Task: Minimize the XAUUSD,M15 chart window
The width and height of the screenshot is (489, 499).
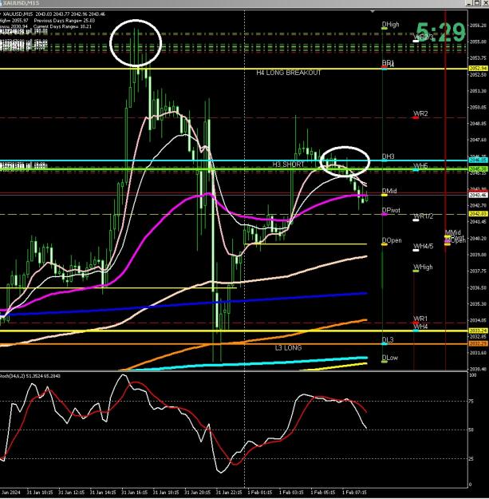Action: (x=469, y=3)
